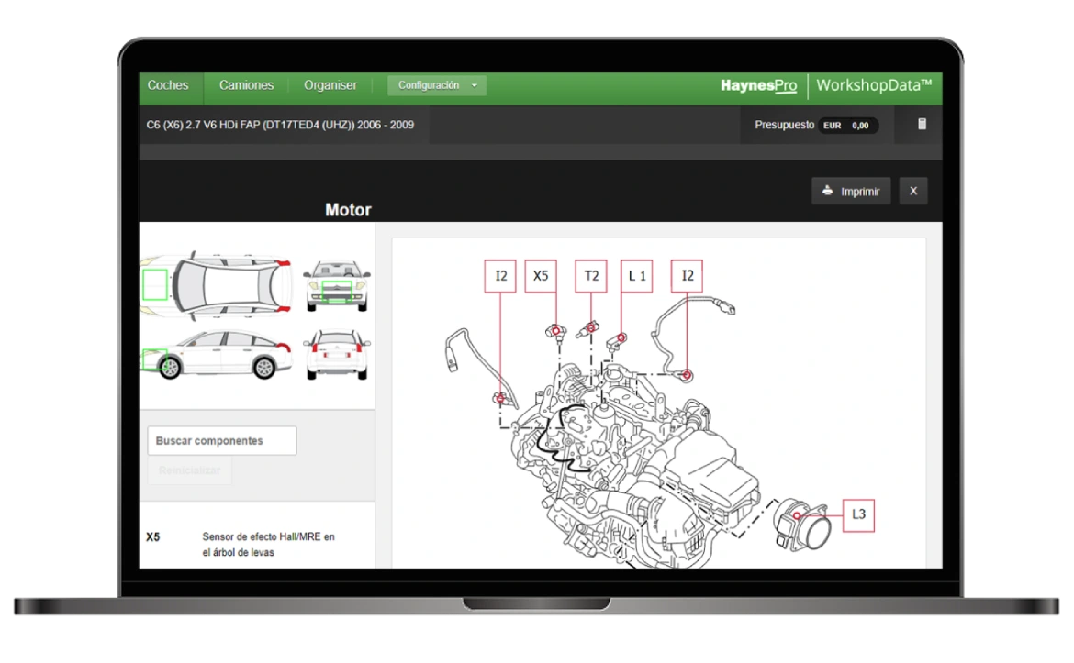1074x663 pixels.
Task: Click the L 1 label in the diagram
Action: [636, 276]
